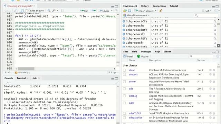Viewport: 221px width, 124px height.
Task: Check the abind package box
Action: point(124,70)
